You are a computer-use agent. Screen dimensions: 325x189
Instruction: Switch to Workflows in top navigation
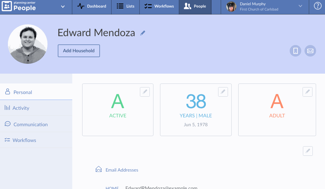click(x=159, y=6)
